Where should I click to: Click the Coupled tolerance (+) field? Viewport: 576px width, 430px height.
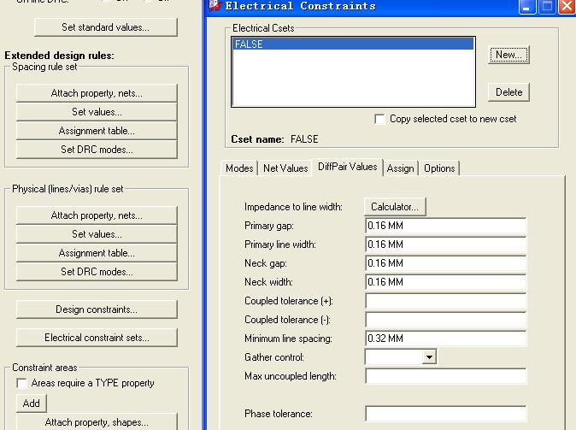tap(445, 301)
